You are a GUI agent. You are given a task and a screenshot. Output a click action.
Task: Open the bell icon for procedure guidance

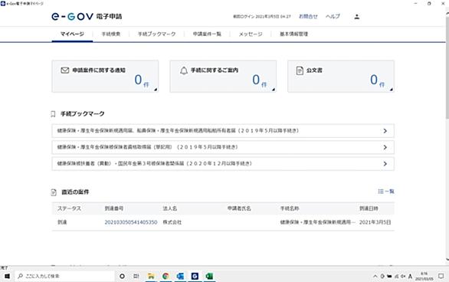184,70
